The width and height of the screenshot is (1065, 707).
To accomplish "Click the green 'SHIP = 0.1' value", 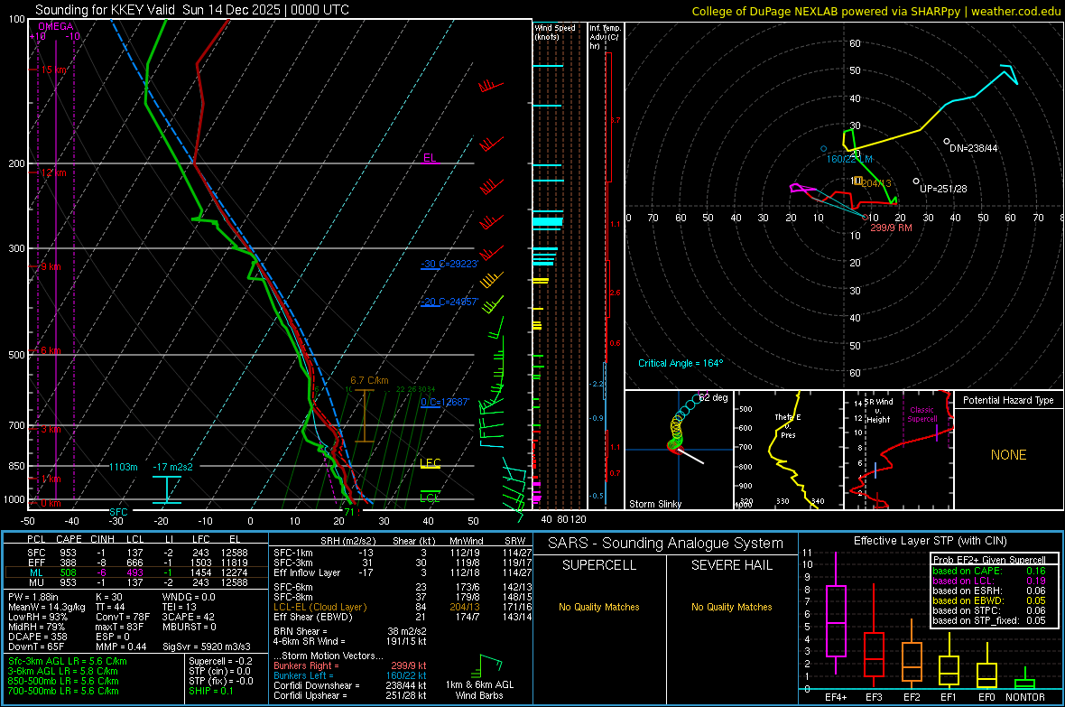I will [210, 691].
